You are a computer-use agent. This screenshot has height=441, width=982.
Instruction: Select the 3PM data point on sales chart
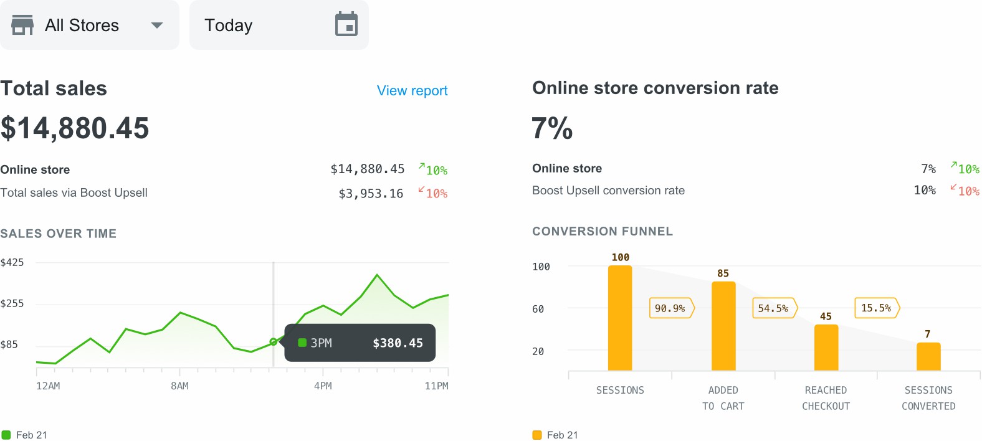coord(273,342)
